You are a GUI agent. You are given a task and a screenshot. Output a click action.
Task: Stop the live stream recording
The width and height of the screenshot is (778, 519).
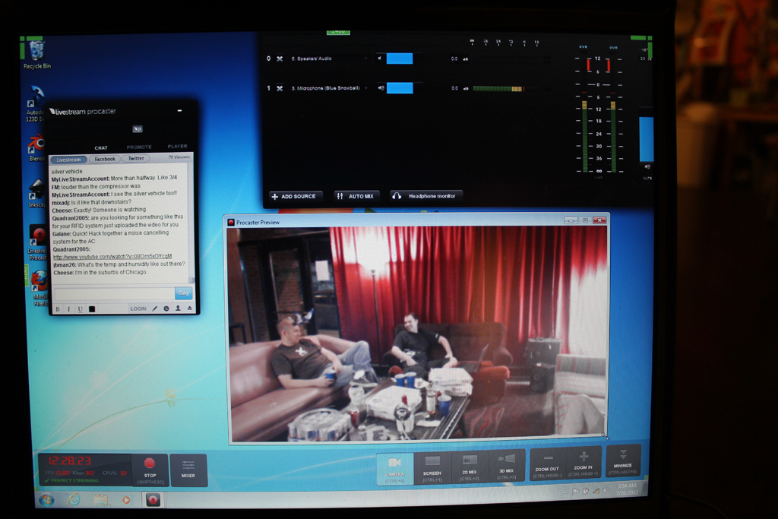pyautogui.click(x=150, y=467)
